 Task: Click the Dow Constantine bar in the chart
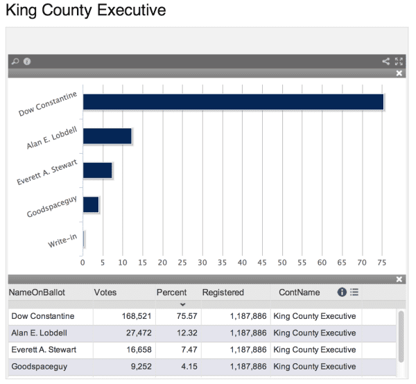coord(233,102)
